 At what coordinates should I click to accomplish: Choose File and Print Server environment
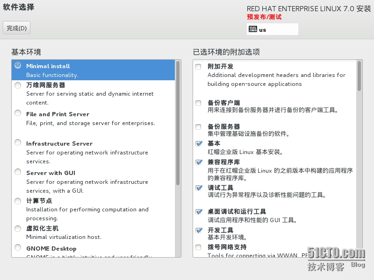tap(18, 113)
